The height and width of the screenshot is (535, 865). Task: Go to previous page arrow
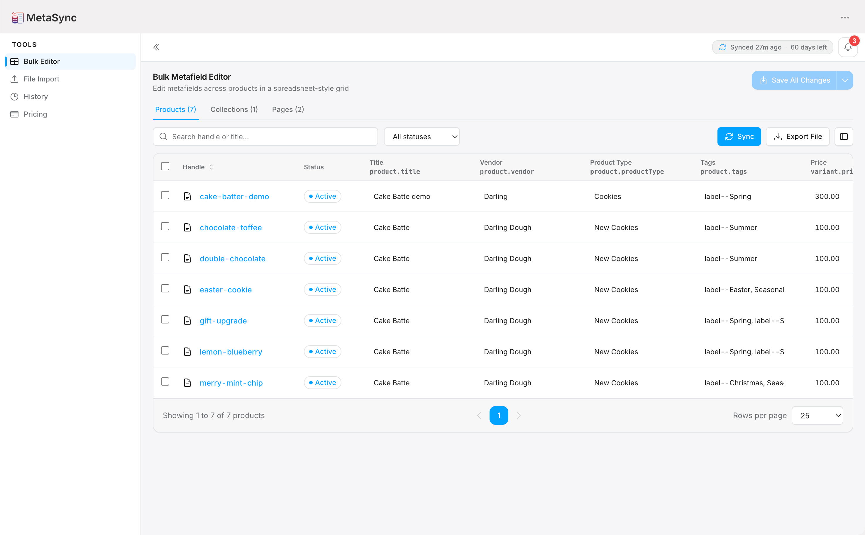coord(479,415)
